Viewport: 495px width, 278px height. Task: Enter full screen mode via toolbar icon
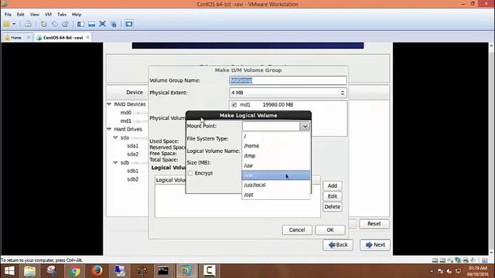(x=102, y=24)
